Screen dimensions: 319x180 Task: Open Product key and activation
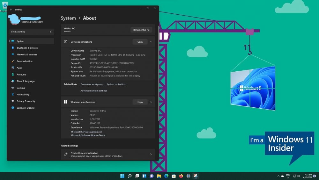click(108, 155)
